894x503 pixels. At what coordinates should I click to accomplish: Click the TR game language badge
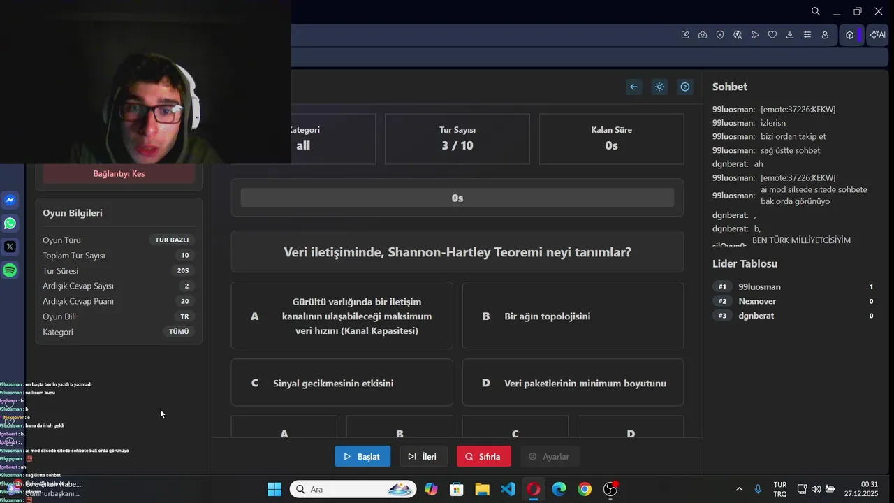click(x=185, y=316)
